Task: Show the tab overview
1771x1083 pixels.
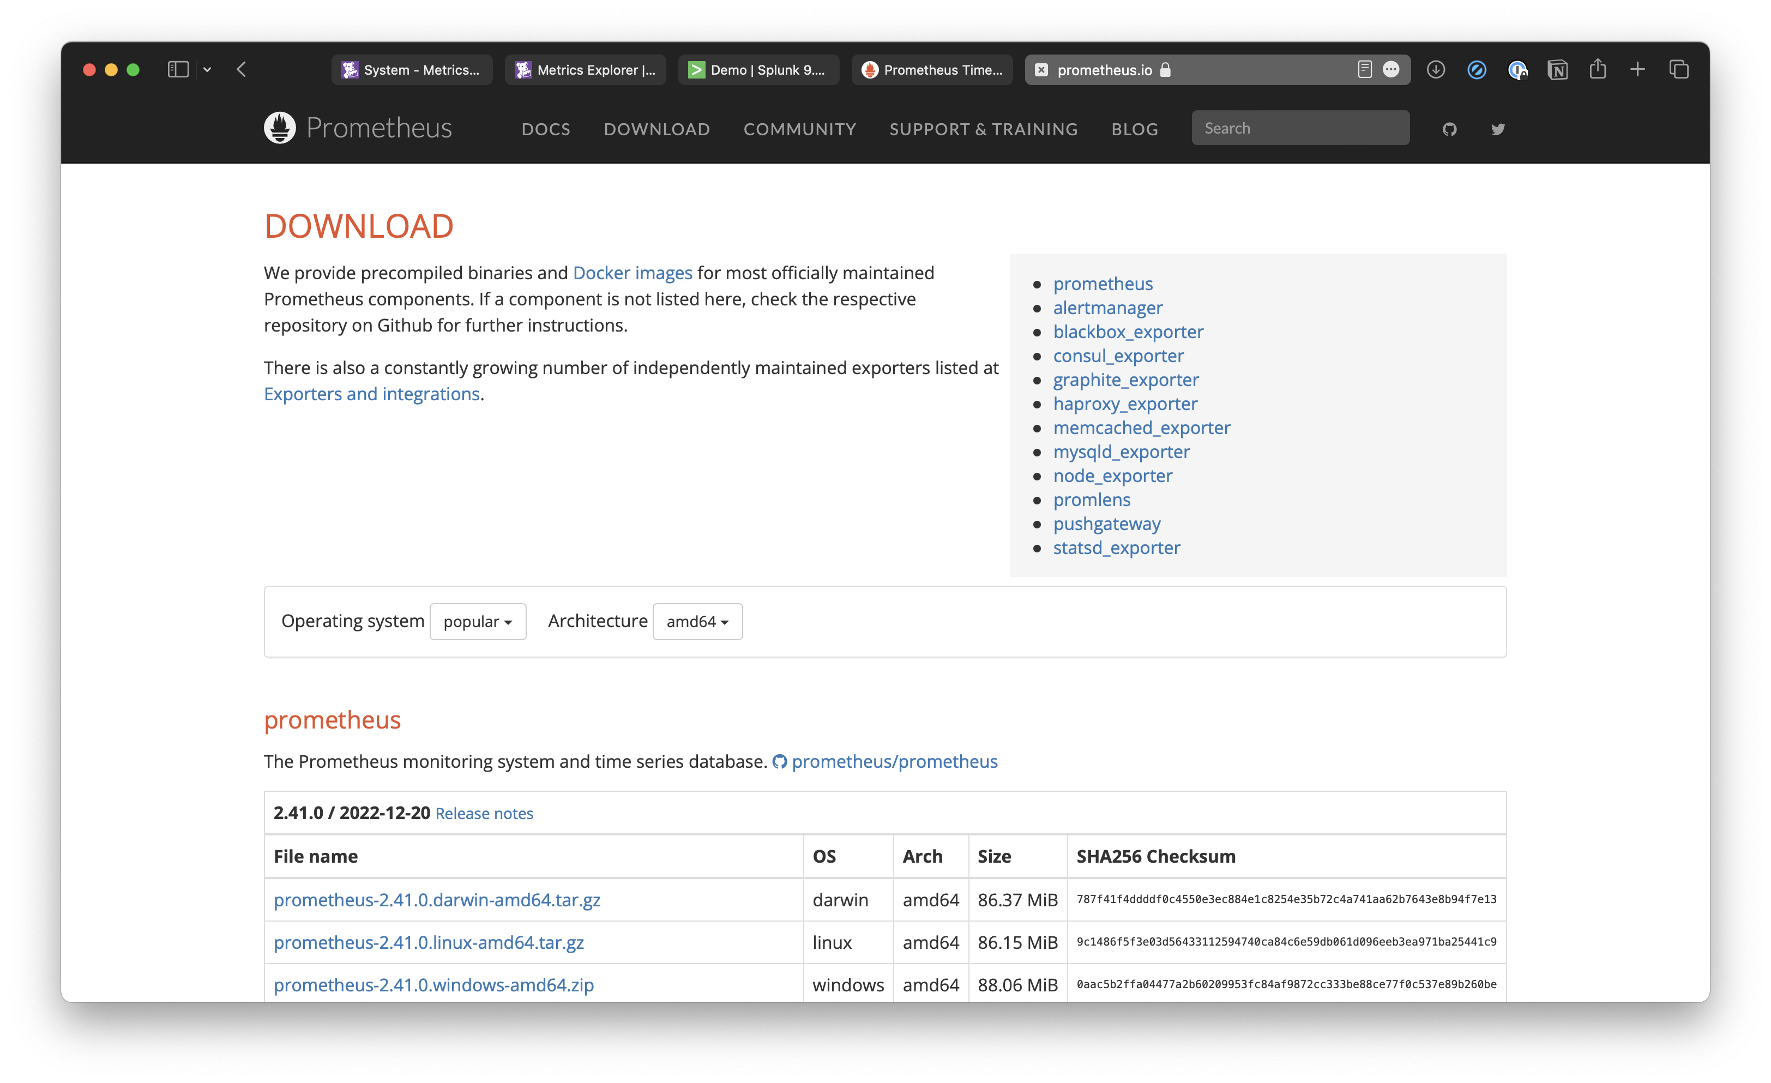Action: [1679, 70]
